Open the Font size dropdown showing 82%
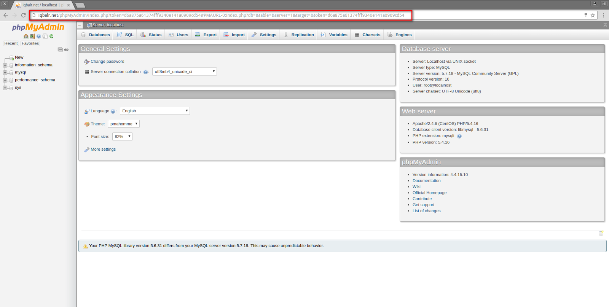 (122, 137)
